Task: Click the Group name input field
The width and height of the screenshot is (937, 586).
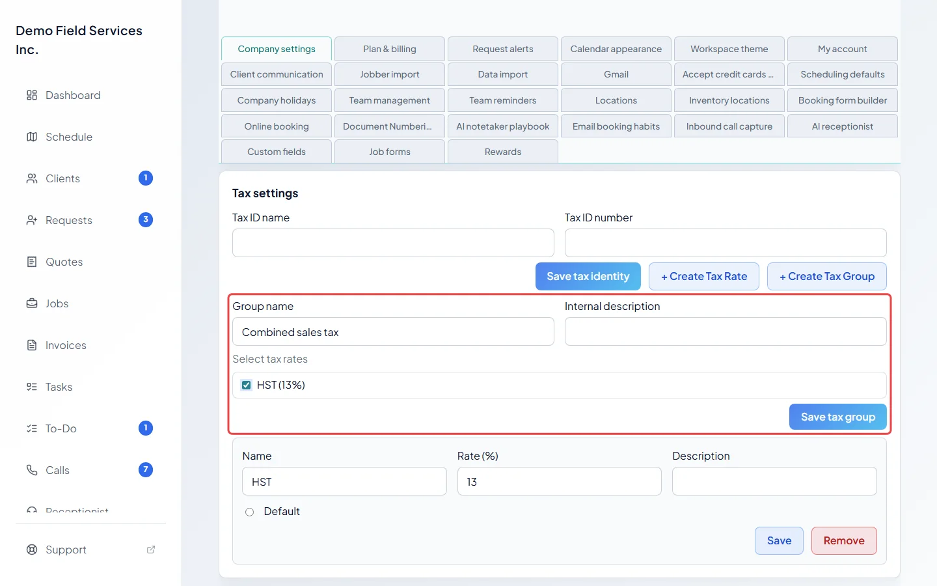Action: [x=393, y=331]
